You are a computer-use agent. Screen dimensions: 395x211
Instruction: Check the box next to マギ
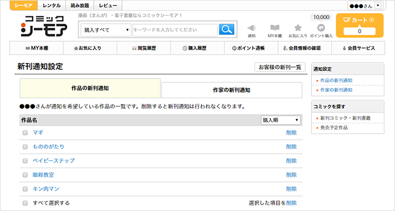point(25,133)
